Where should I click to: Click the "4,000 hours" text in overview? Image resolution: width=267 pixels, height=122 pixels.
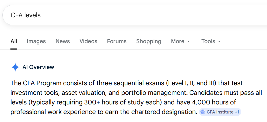209,102
